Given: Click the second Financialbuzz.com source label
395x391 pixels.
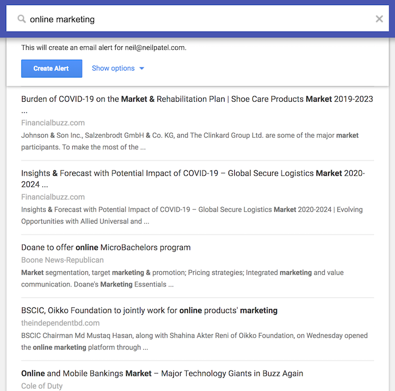Looking at the screenshot, I should (53, 197).
